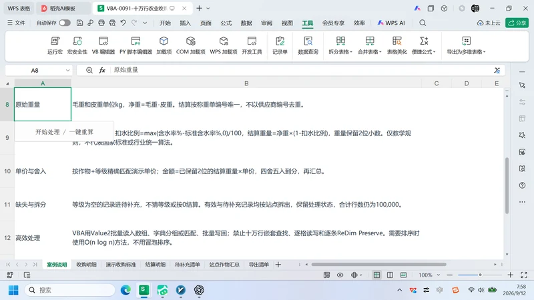The image size is (534, 300).
Task: Switch to page layout view in status bar
Action: pos(390,275)
